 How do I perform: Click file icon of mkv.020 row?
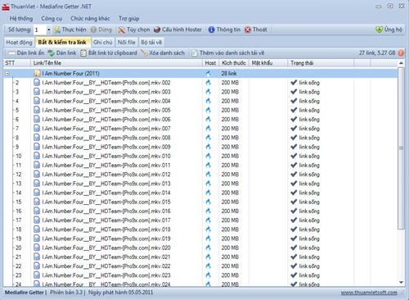(37, 248)
